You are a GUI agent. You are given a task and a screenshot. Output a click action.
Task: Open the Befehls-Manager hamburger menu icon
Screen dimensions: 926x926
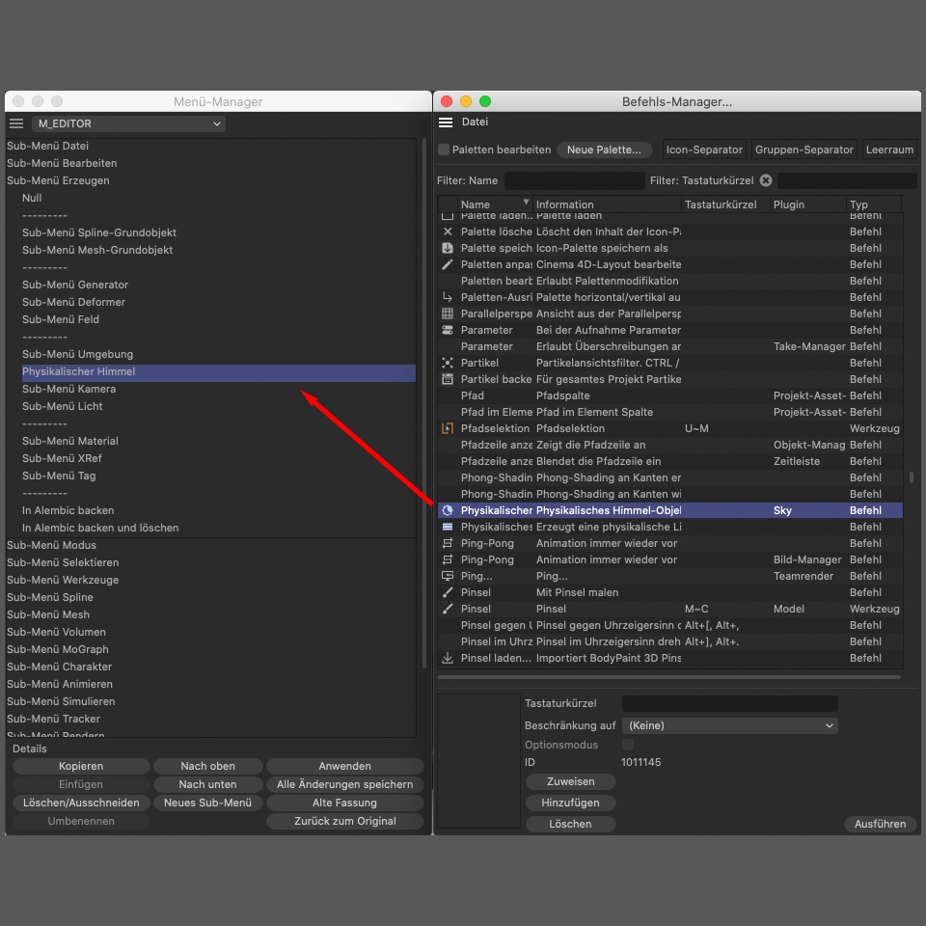point(446,123)
